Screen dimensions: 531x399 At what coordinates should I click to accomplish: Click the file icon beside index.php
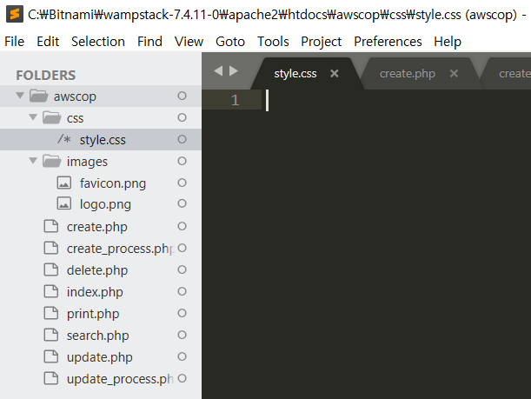click(x=51, y=291)
